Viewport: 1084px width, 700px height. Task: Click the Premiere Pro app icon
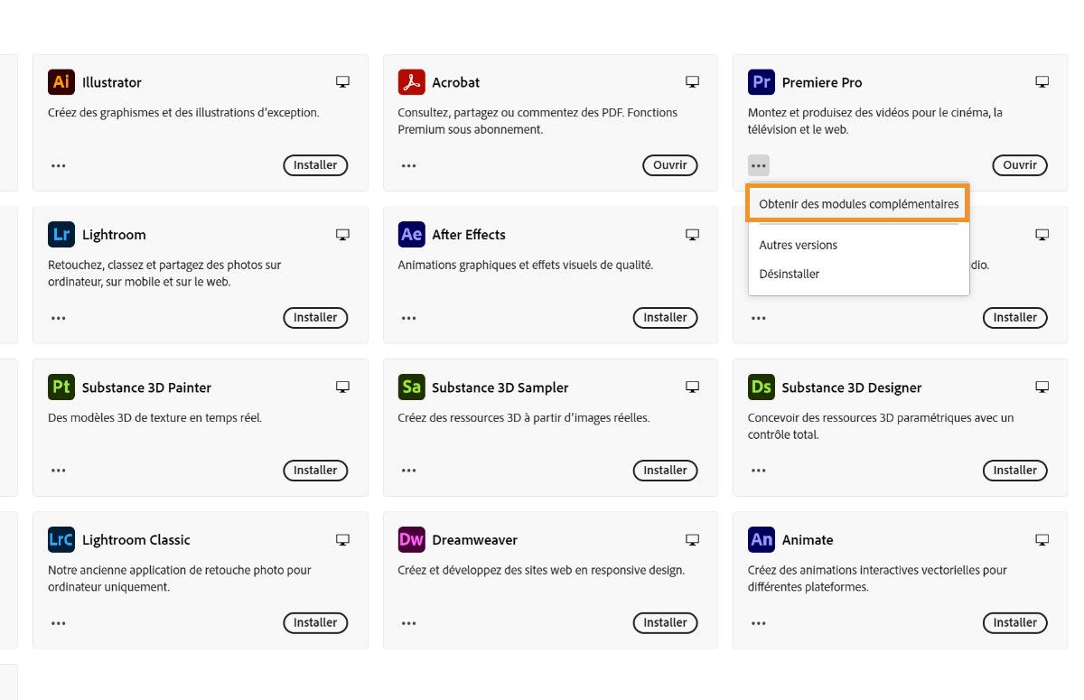[761, 81]
